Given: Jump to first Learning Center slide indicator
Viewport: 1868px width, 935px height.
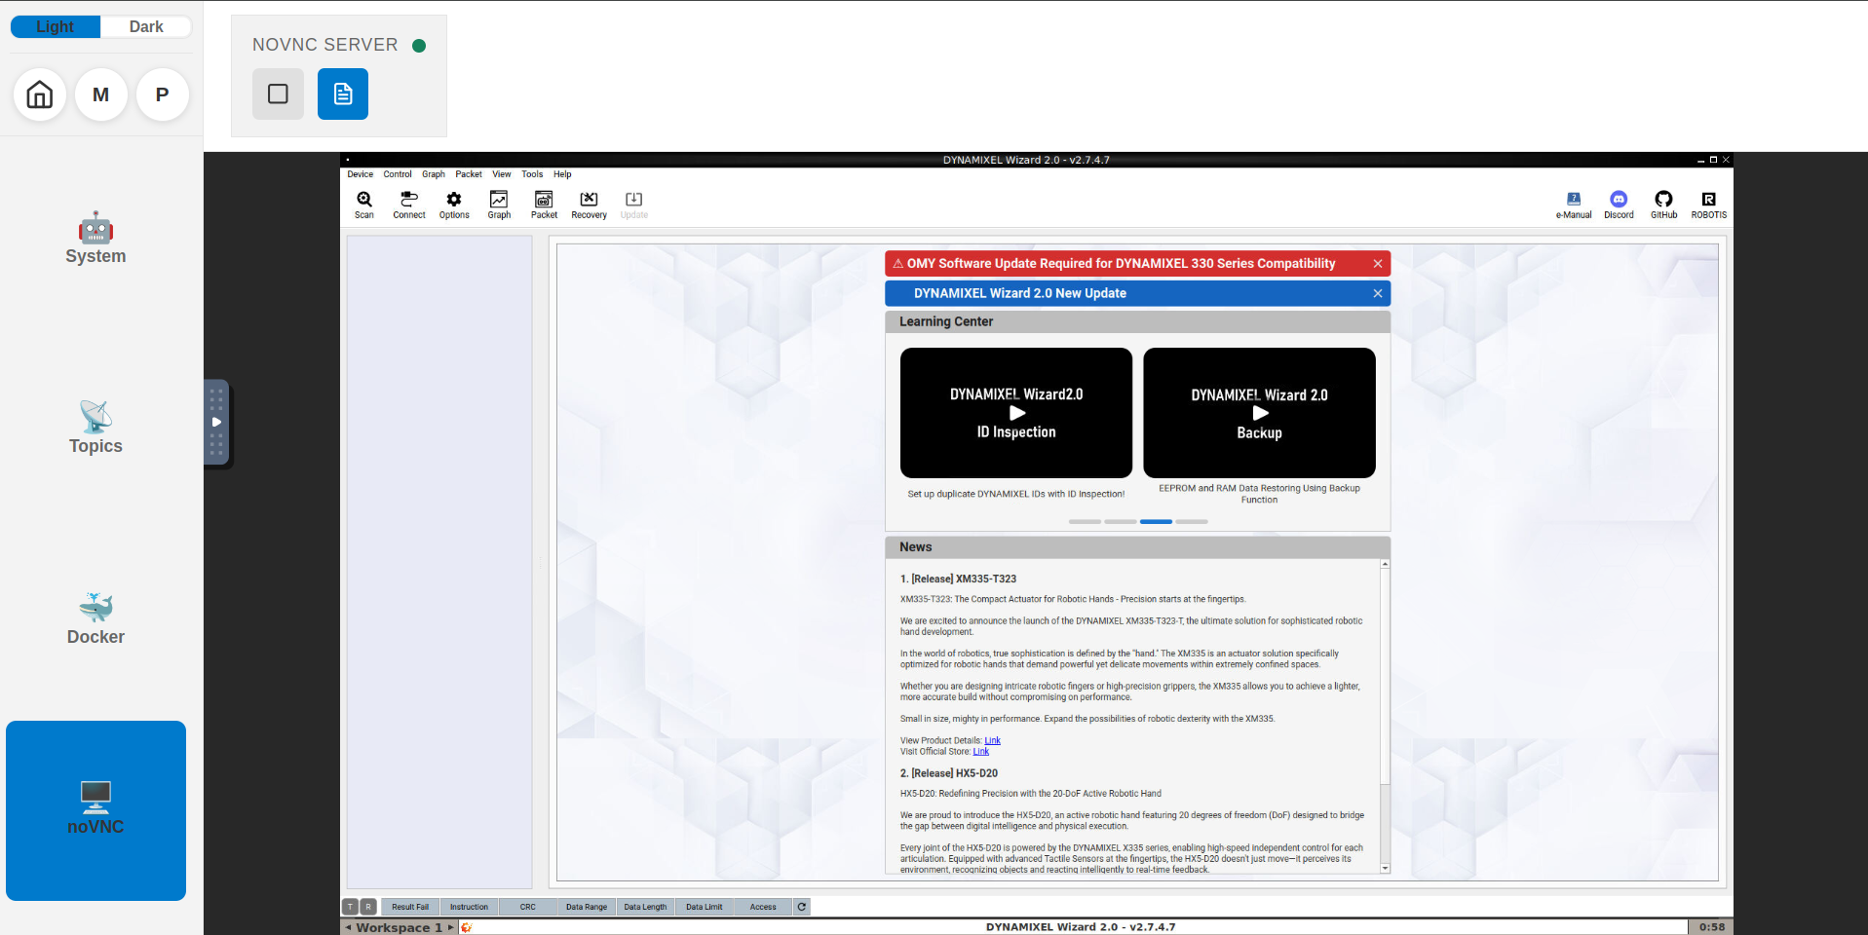Looking at the screenshot, I should click(x=1085, y=522).
